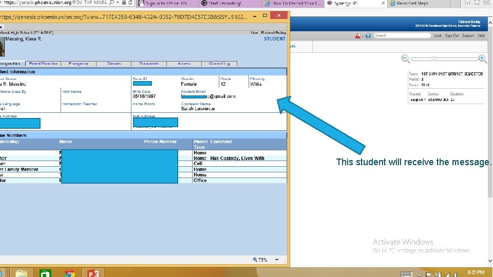Click the blue help question mark icon
The height and width of the screenshot is (277, 493).
point(368,36)
